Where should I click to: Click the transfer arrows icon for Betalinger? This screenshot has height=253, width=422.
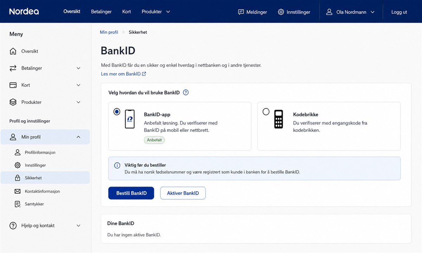coord(13,68)
